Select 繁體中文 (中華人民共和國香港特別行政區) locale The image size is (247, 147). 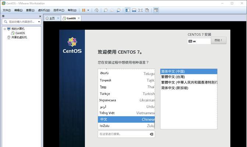point(189,82)
